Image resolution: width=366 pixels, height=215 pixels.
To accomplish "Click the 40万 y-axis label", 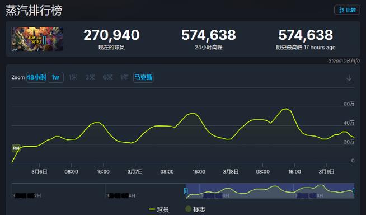I will coord(349,123).
